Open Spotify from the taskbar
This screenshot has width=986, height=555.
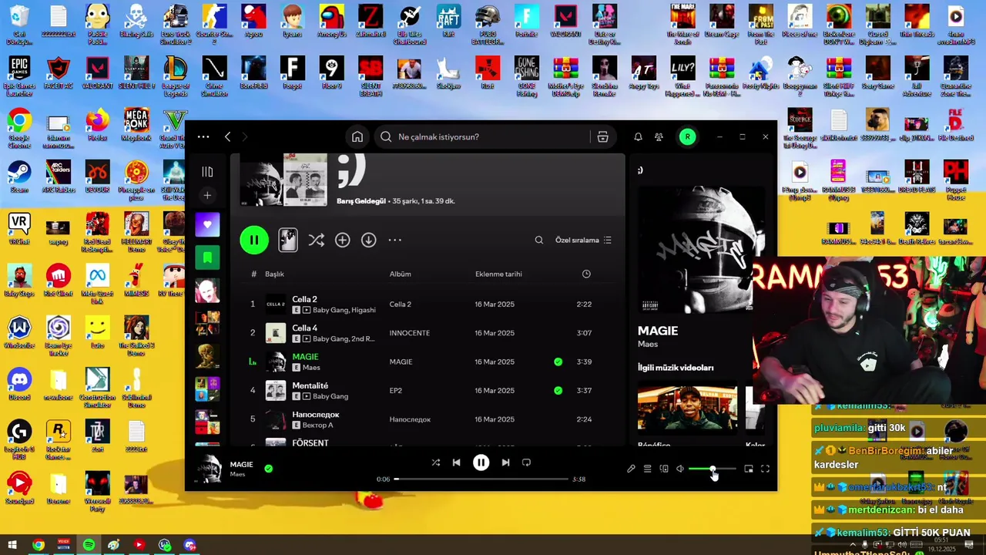(x=89, y=545)
